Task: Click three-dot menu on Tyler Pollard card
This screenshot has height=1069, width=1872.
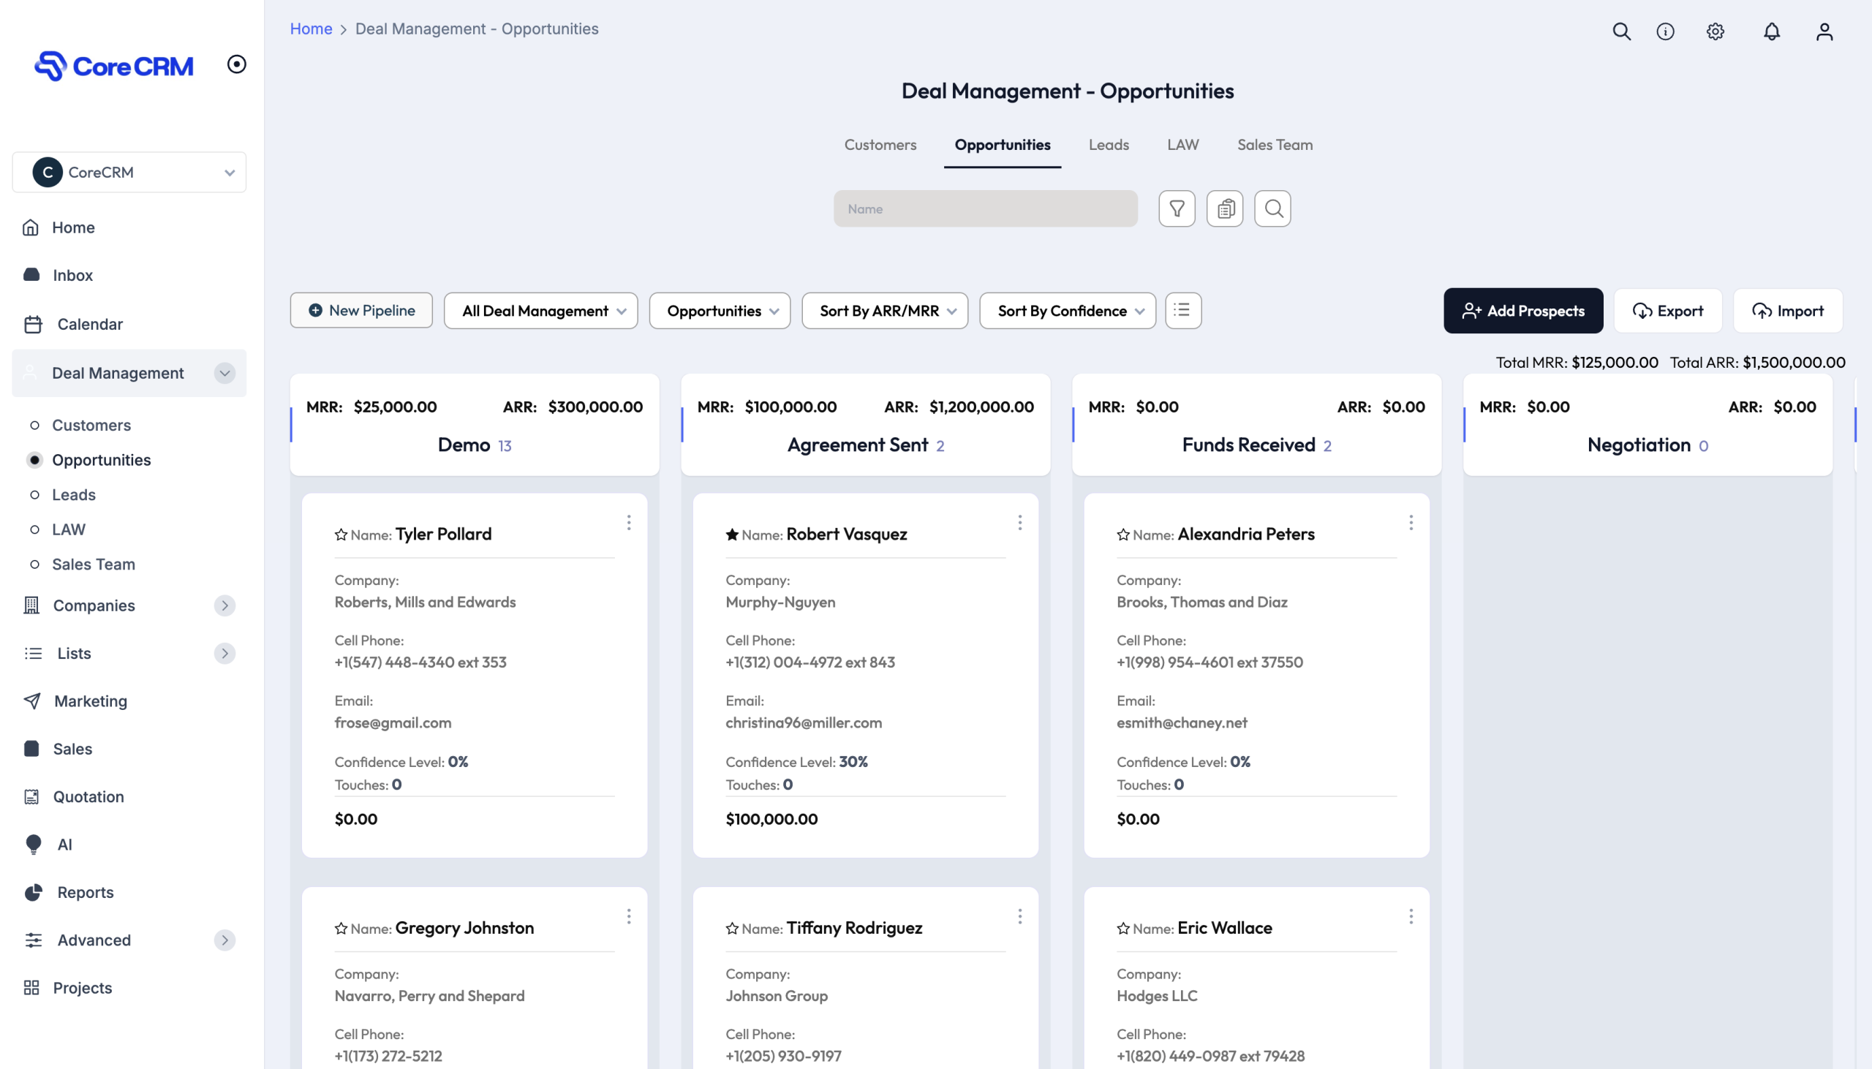Action: pos(628,522)
